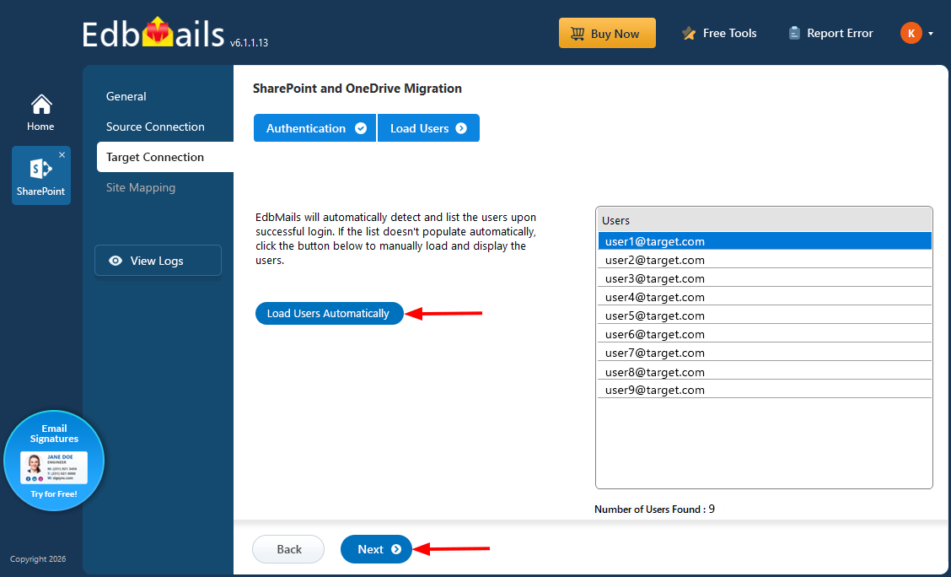
Task: Select user8@target.com in the list
Action: 764,371
